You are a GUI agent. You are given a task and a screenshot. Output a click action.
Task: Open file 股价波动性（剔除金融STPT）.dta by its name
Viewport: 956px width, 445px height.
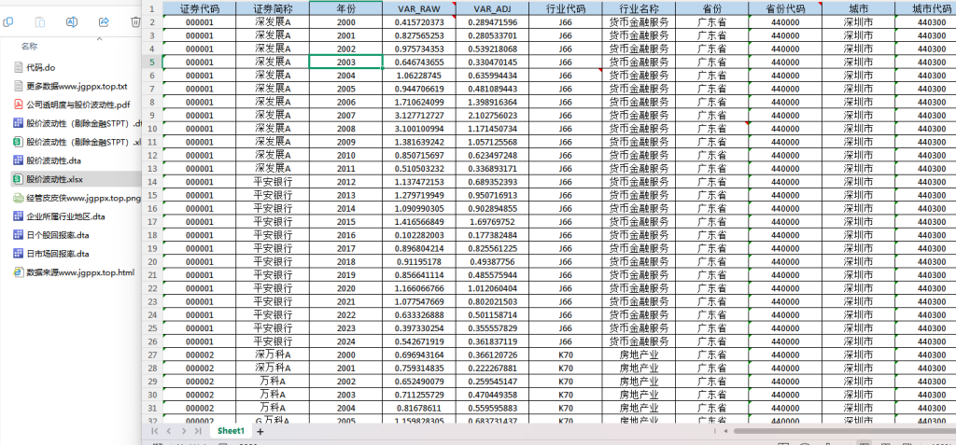83,123
